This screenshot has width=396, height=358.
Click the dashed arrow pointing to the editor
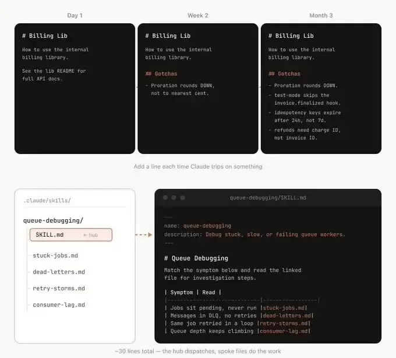[x=144, y=235]
